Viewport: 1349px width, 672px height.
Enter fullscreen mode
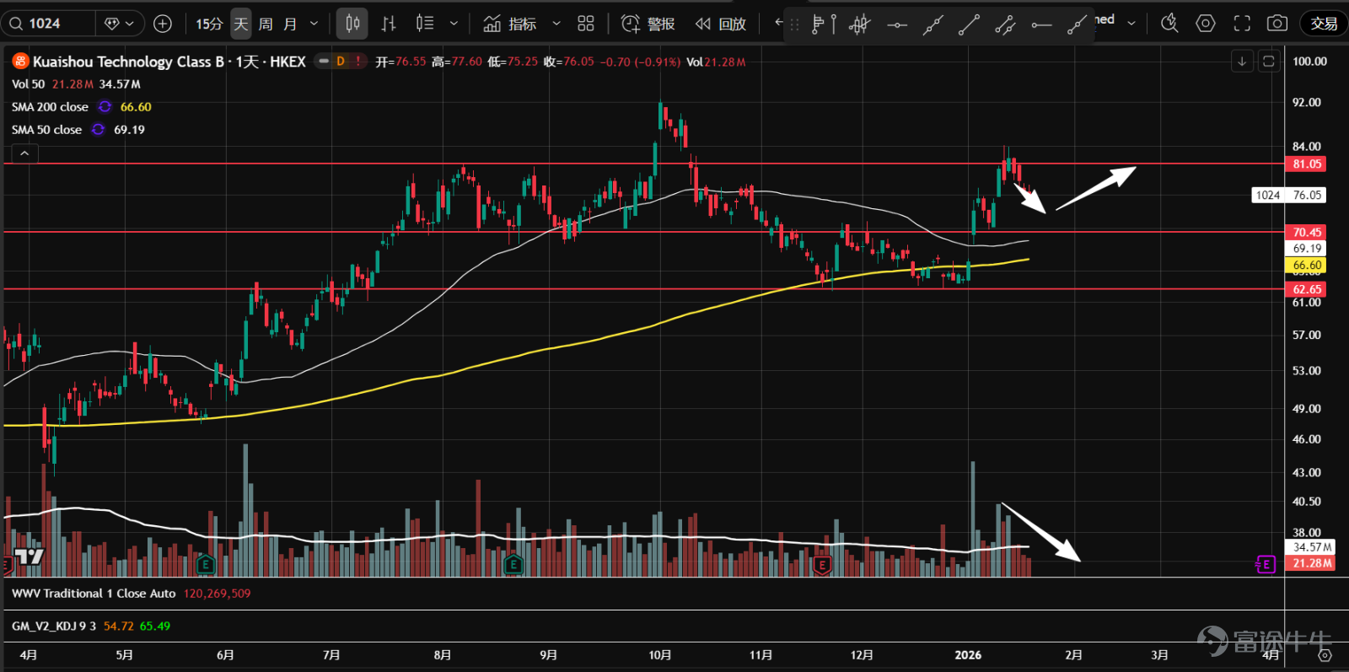[x=1242, y=24]
